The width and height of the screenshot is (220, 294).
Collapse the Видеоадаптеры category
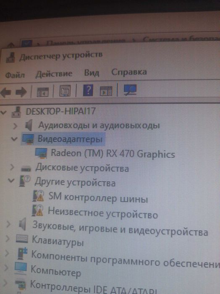(14, 139)
